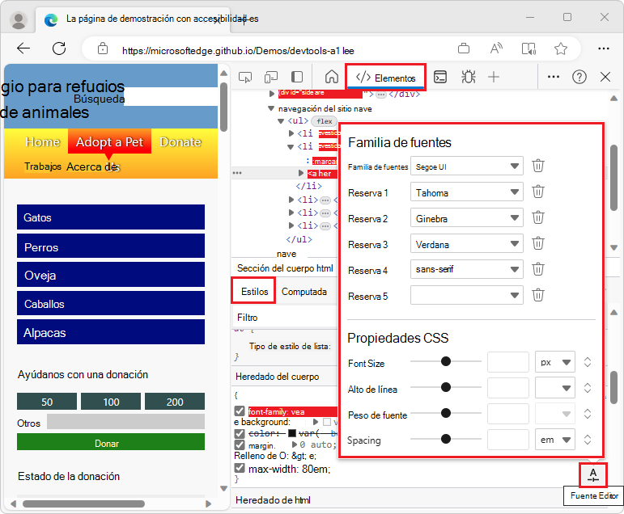This screenshot has width=624, height=514.
Task: Open the Console tool icon
Action: coord(440,77)
